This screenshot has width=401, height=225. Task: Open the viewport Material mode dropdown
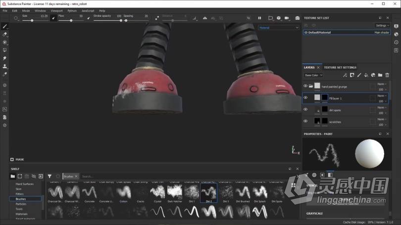click(x=279, y=28)
